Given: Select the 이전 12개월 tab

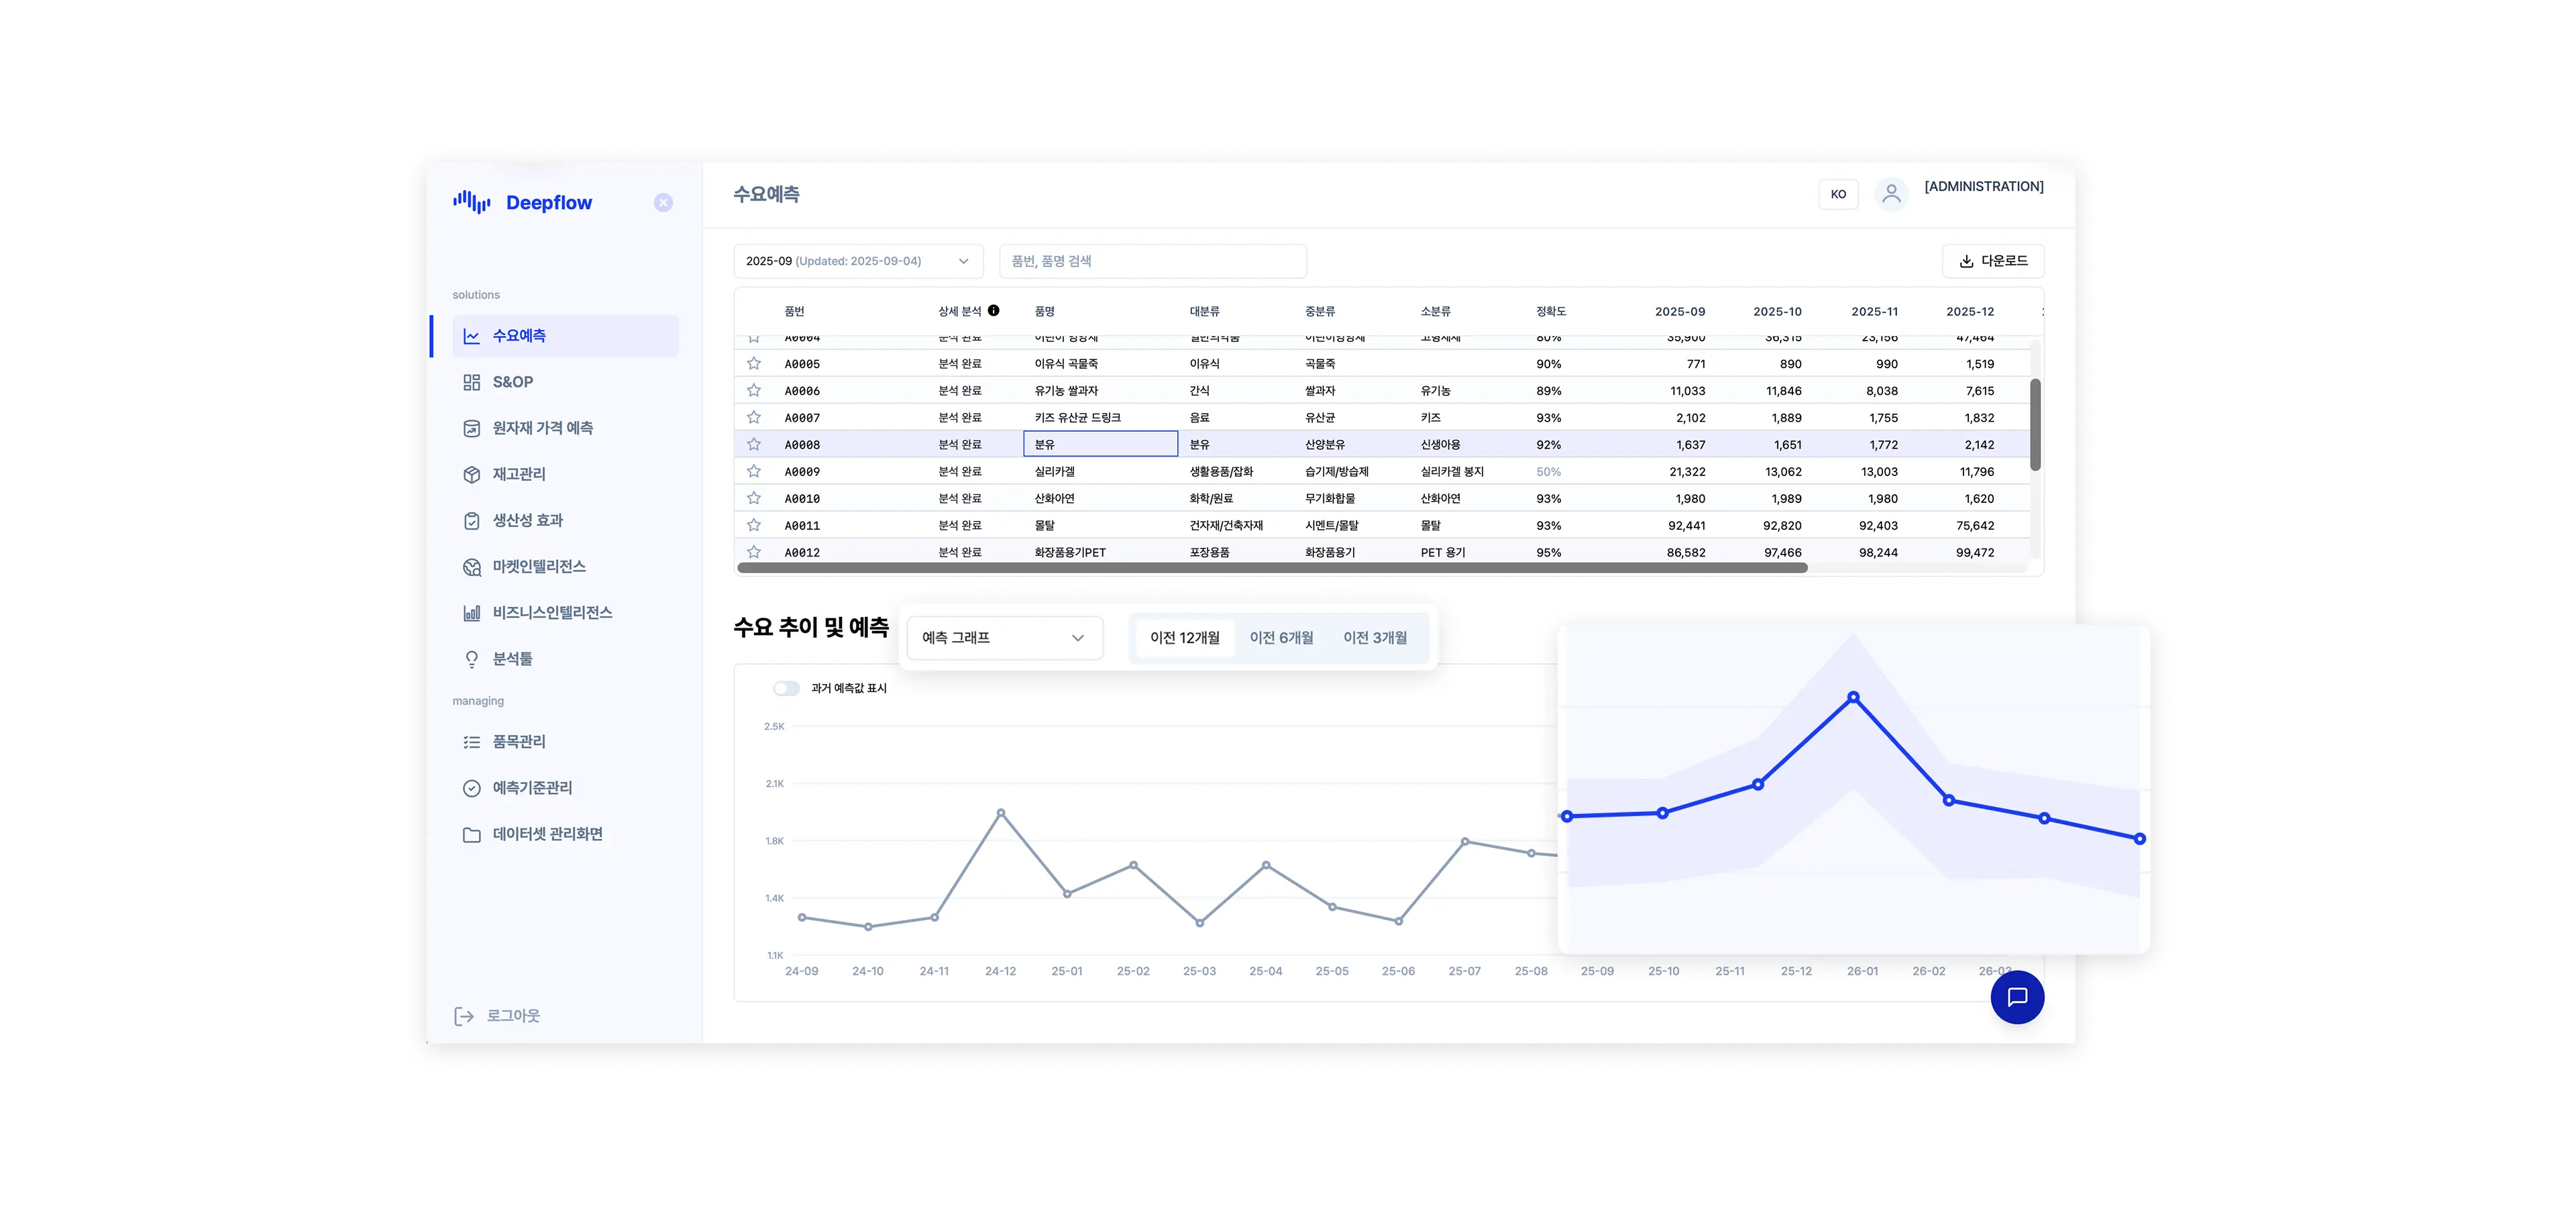Looking at the screenshot, I should [1185, 638].
